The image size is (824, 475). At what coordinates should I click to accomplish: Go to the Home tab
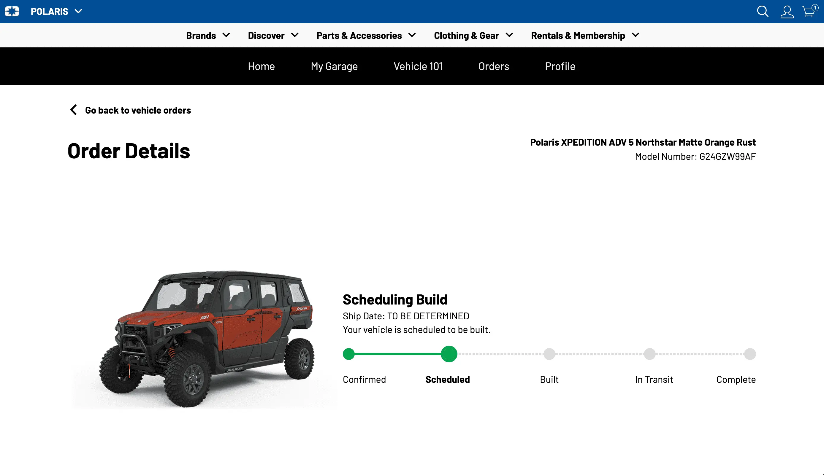pyautogui.click(x=261, y=66)
